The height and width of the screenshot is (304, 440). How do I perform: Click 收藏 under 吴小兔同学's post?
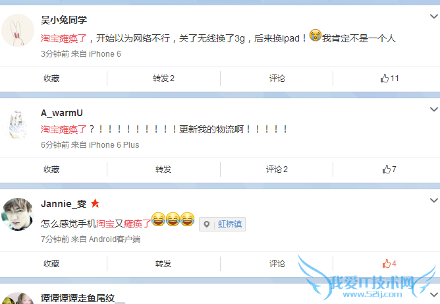[51, 78]
